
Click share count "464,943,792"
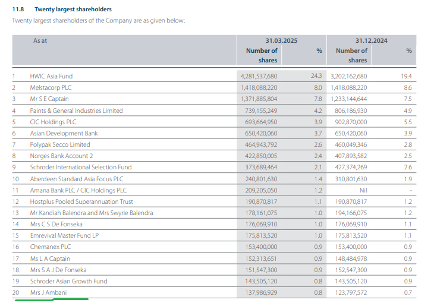[261, 145]
